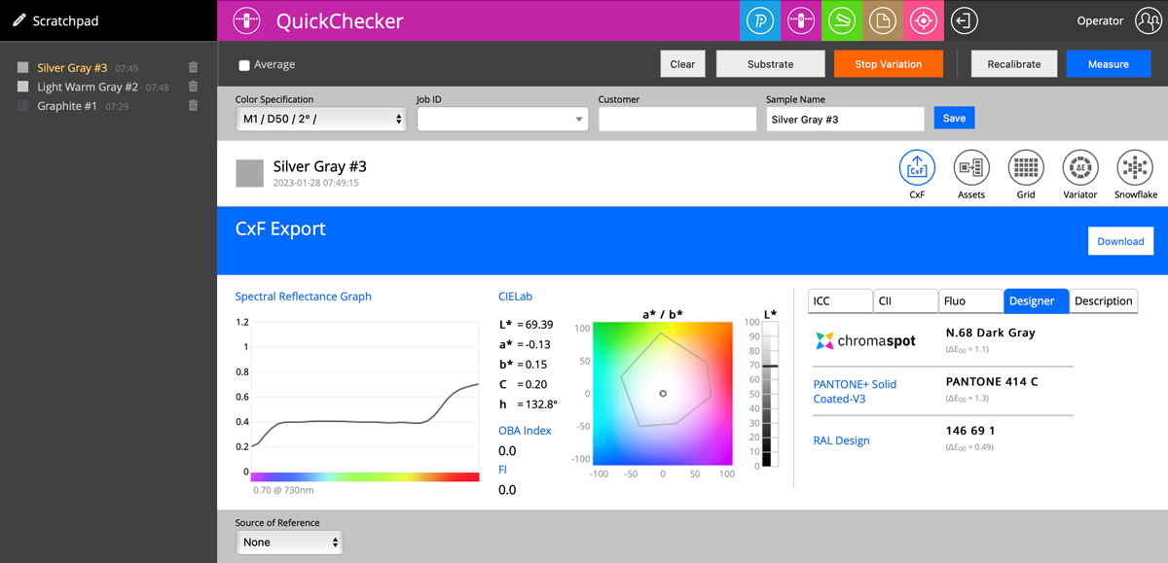Open the Description tab

1103,300
